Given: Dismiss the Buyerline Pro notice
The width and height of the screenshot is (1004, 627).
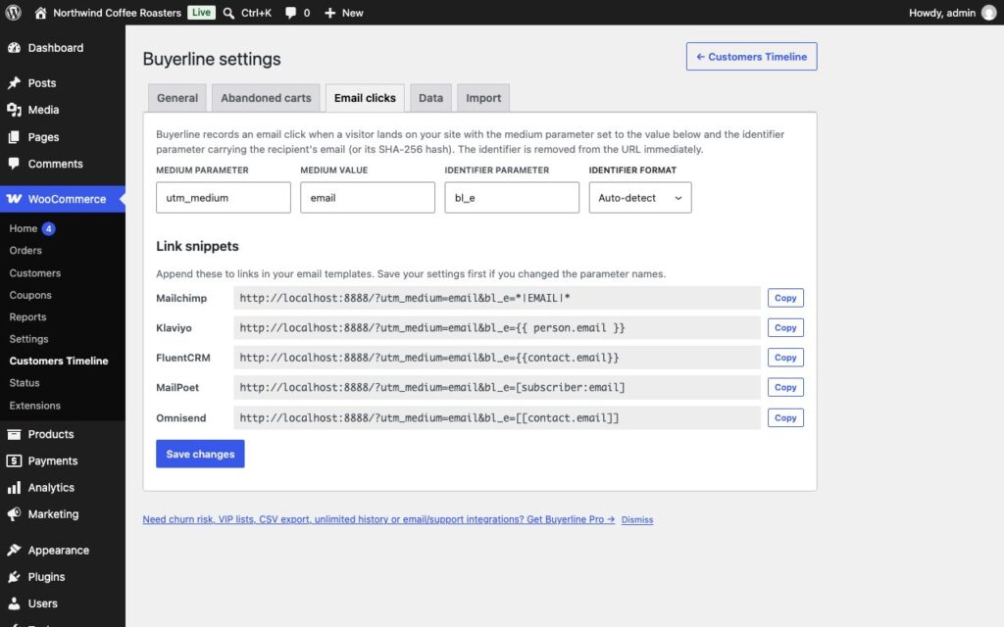Looking at the screenshot, I should pos(637,520).
